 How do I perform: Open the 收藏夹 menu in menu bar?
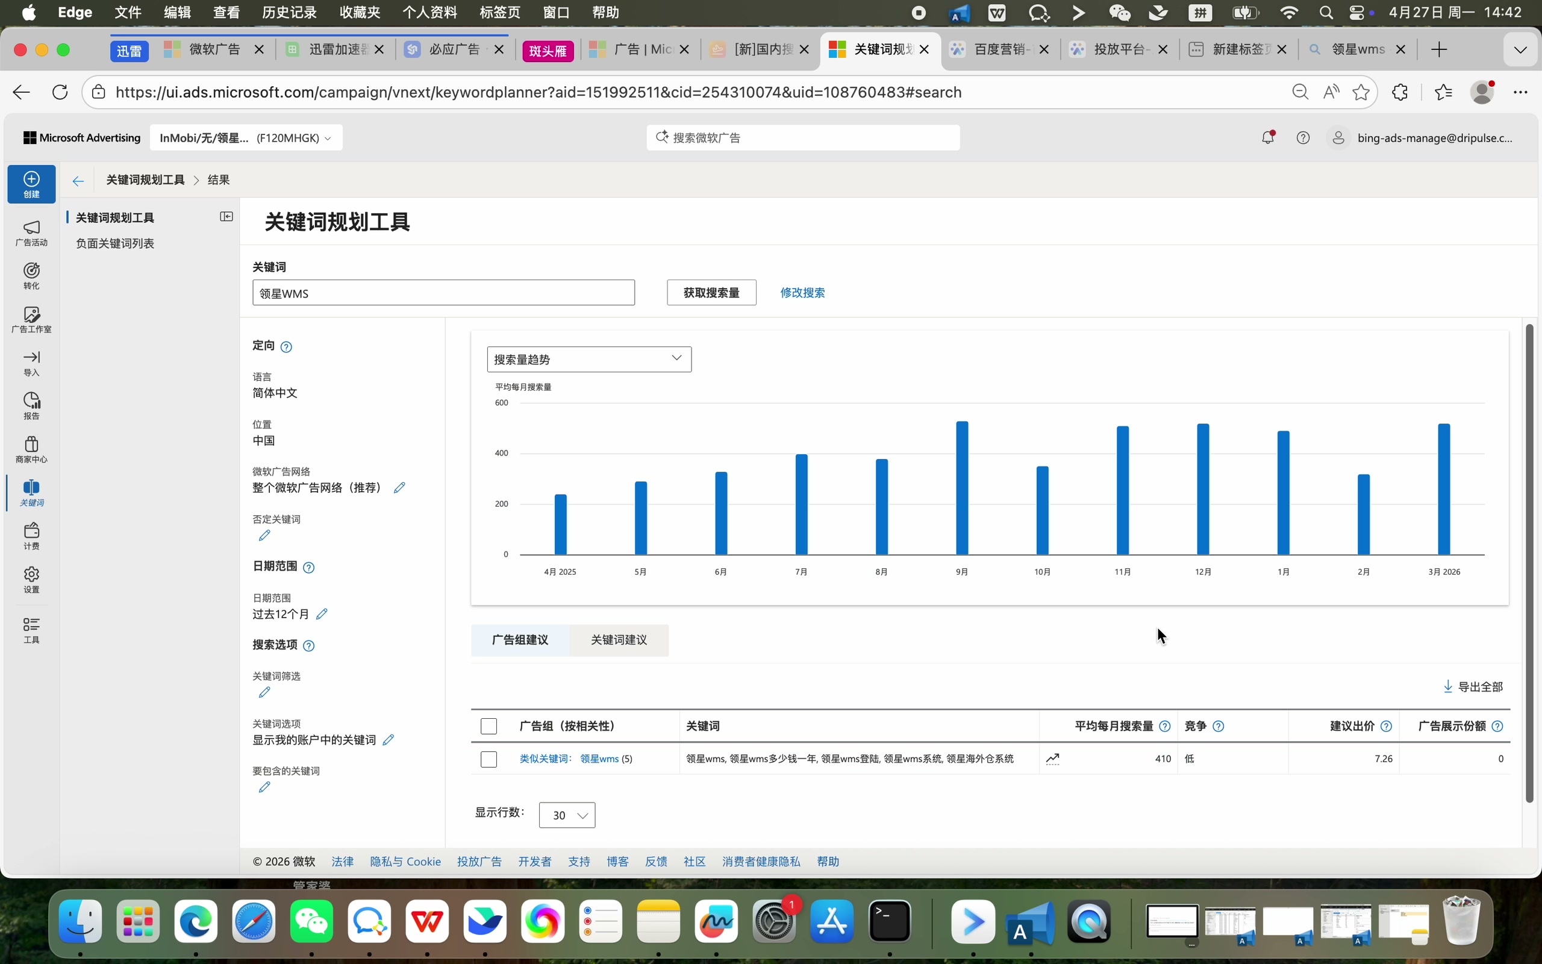tap(360, 13)
